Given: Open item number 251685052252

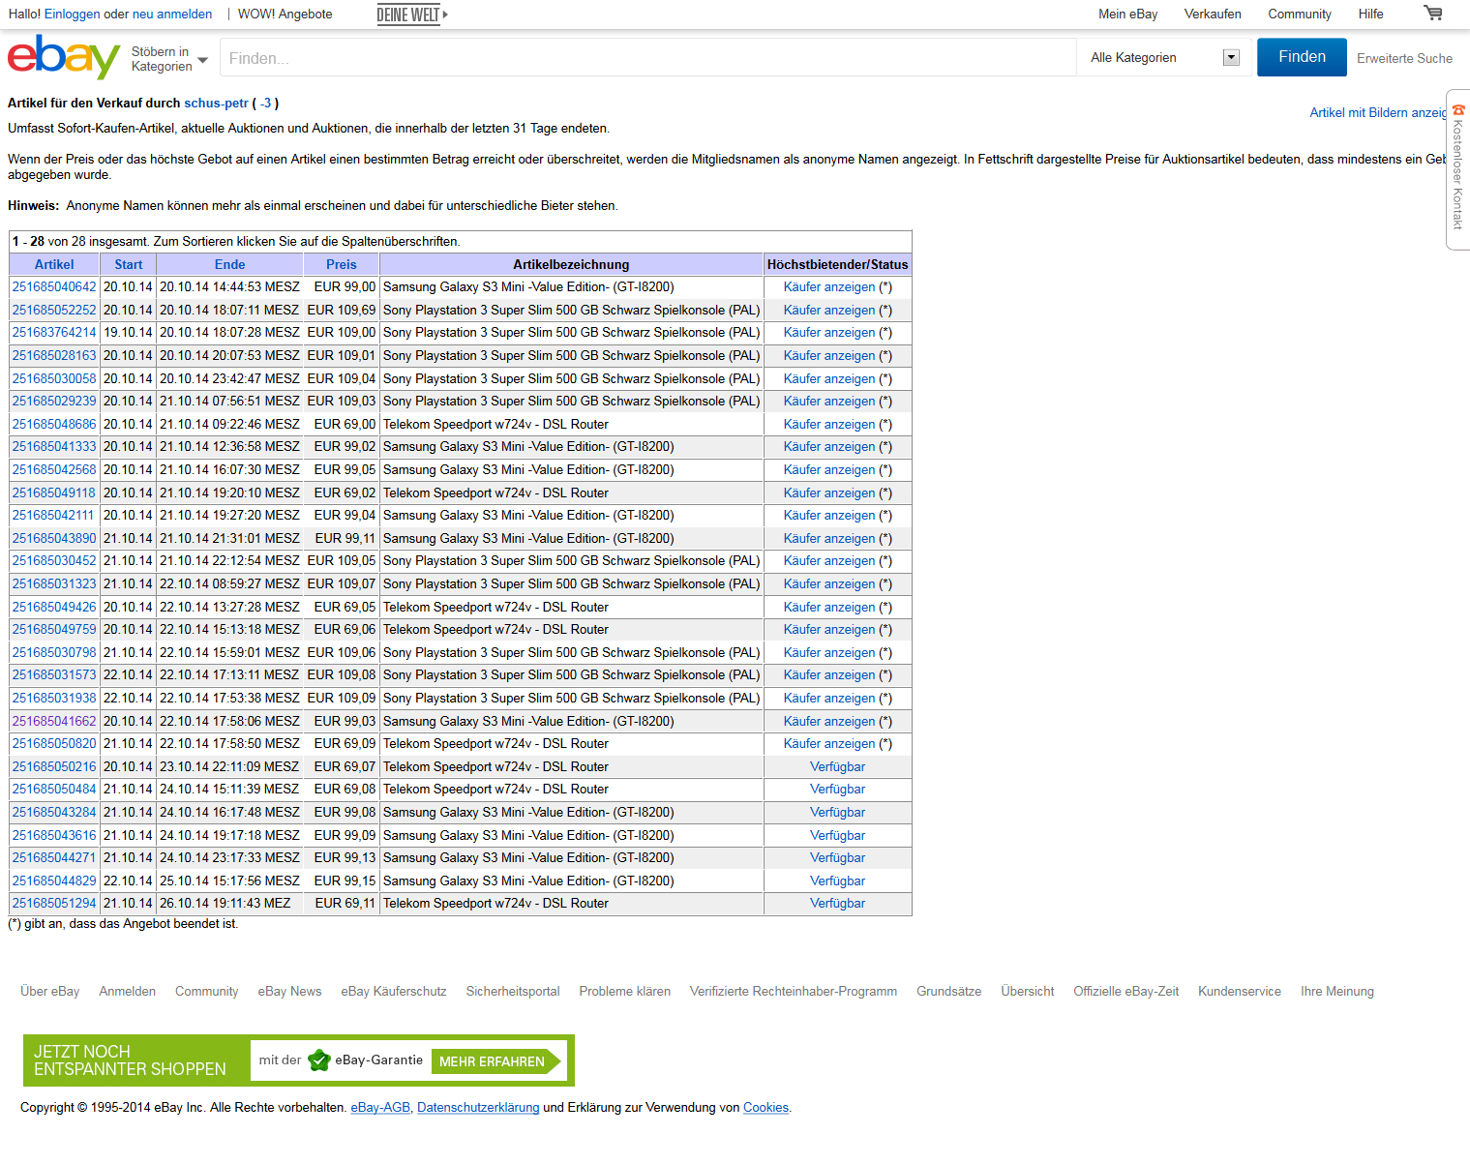Looking at the screenshot, I should [x=54, y=311].
